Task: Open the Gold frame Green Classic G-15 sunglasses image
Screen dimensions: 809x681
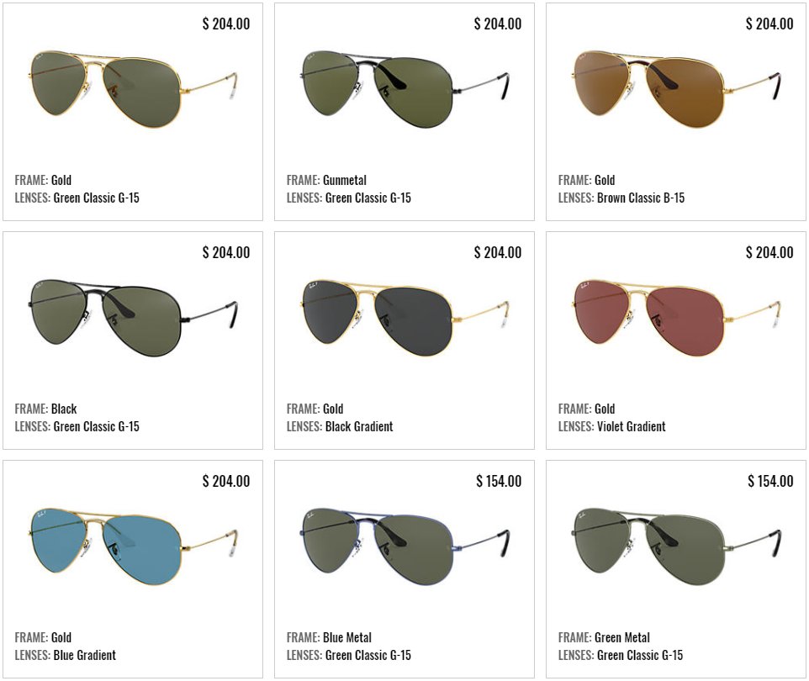Action: 133,89
